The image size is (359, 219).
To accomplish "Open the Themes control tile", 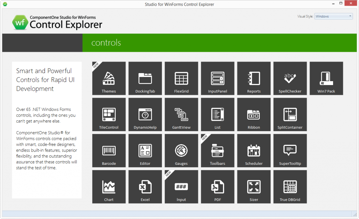I will 109,78.
